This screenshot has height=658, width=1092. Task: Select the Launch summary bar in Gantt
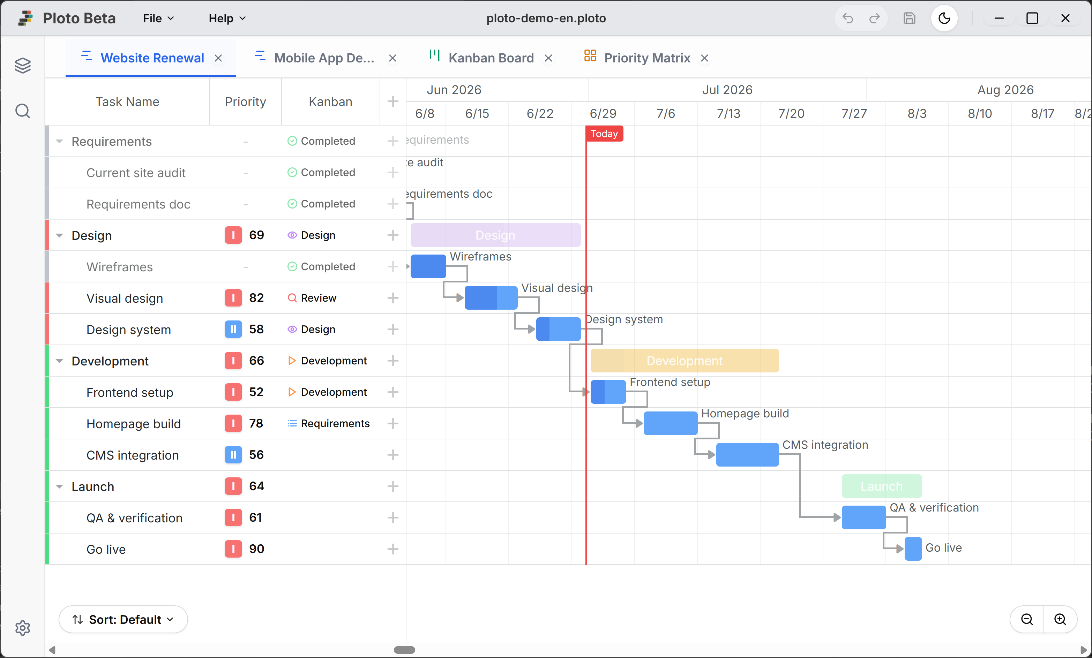pos(882,486)
